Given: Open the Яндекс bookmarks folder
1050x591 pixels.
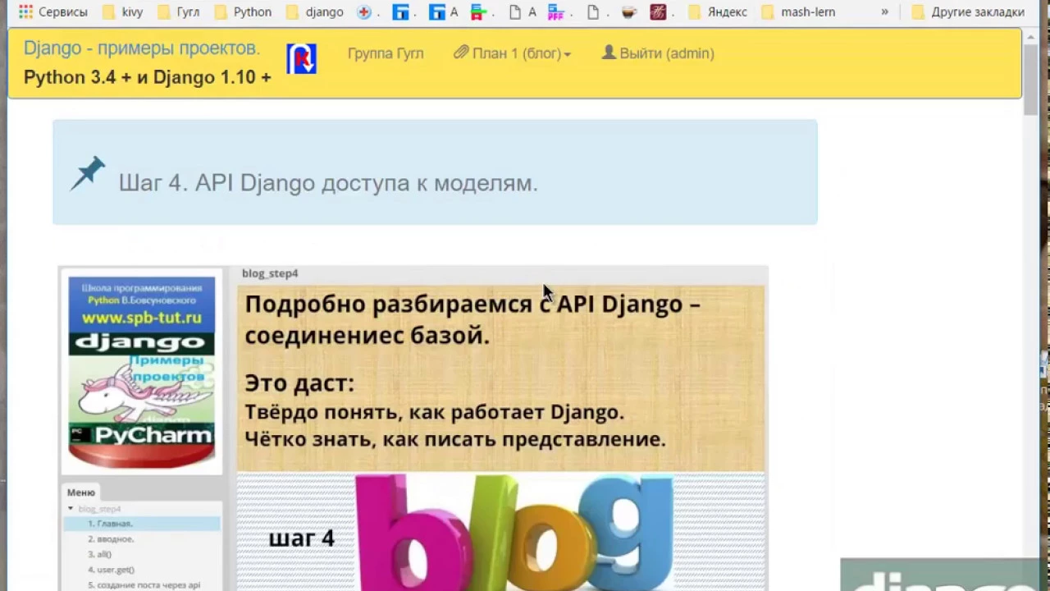Looking at the screenshot, I should (x=718, y=12).
